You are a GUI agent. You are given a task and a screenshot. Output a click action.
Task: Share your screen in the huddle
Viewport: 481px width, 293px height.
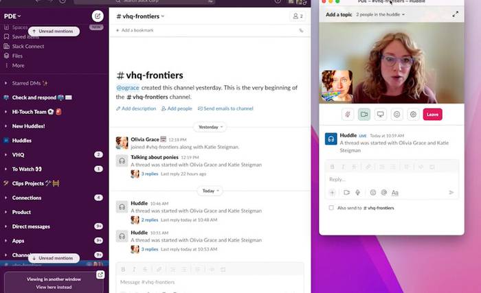click(381, 115)
